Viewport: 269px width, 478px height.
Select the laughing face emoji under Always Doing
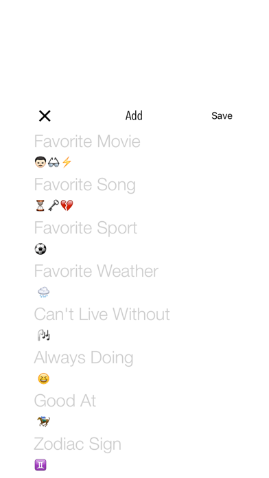43,378
